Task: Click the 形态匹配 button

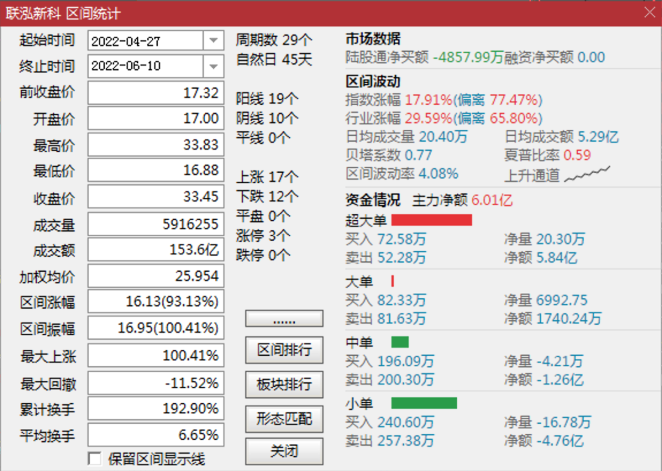Action: click(x=284, y=419)
